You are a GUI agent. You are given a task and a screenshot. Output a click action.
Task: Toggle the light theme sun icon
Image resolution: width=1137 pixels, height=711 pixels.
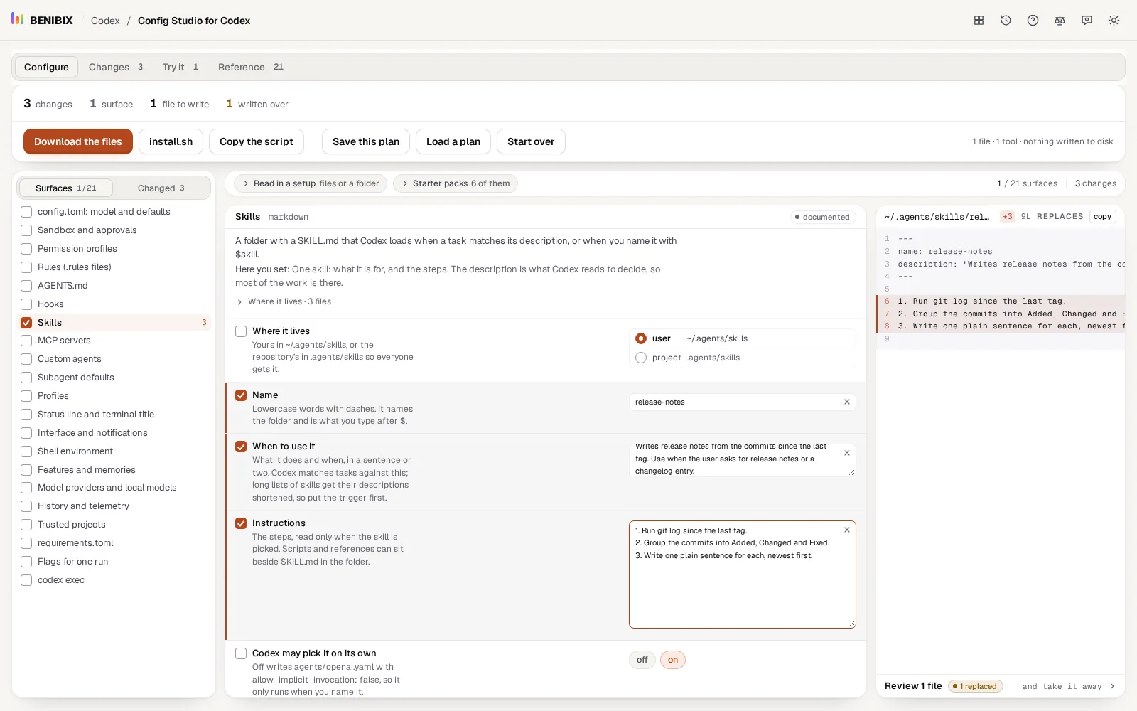click(1114, 21)
